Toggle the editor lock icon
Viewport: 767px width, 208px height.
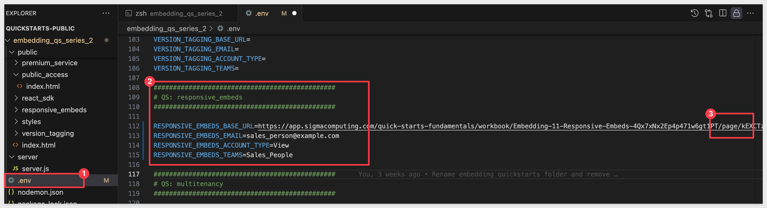(x=736, y=13)
